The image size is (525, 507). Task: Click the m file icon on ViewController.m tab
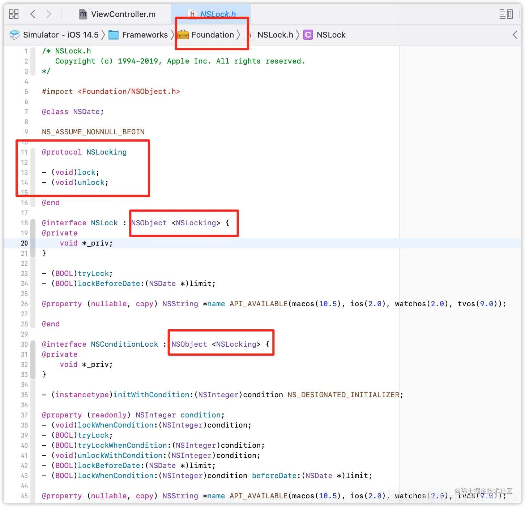[82, 14]
